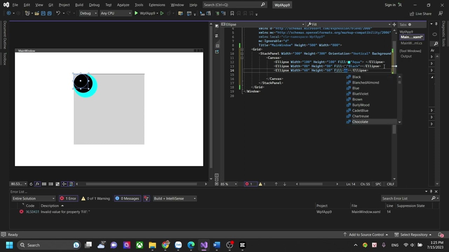Toggle the show snap grid icon
Screen dimensions: 449x252
(x=44, y=184)
